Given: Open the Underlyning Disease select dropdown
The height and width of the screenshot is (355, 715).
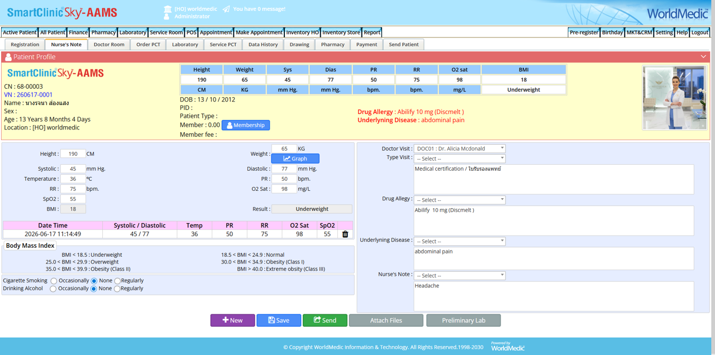Looking at the screenshot, I should (460, 241).
